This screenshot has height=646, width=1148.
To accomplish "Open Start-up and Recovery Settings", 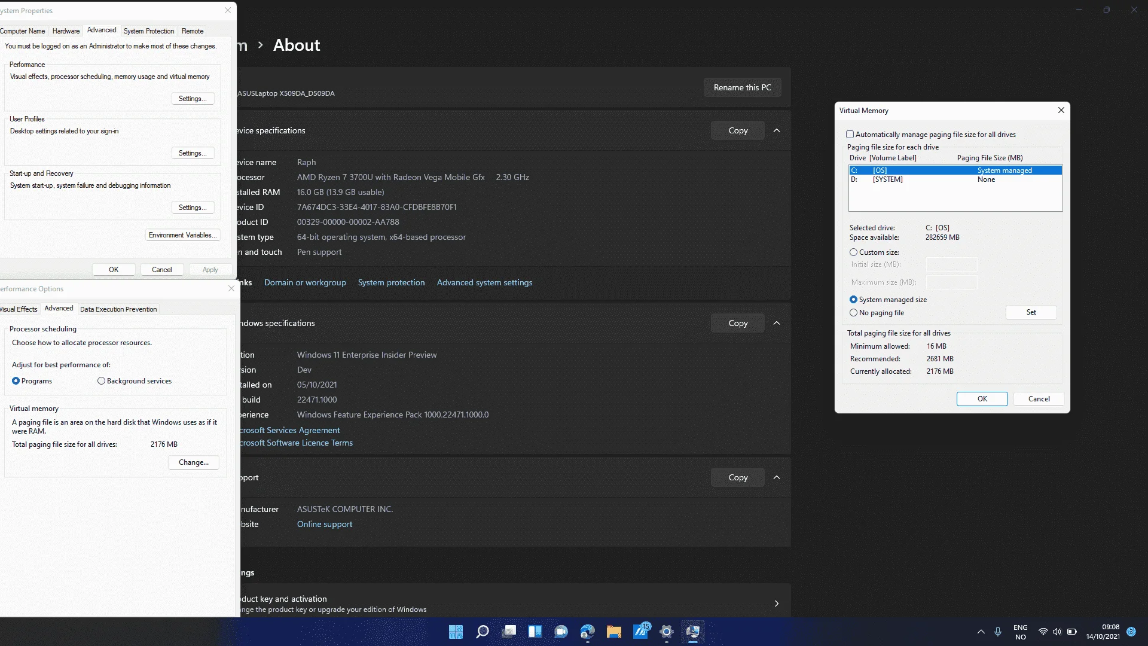I will [x=193, y=208].
